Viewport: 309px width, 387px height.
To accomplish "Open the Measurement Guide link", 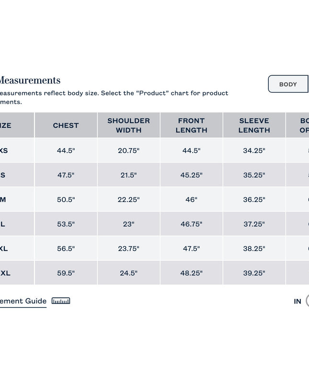I will coord(23,301).
